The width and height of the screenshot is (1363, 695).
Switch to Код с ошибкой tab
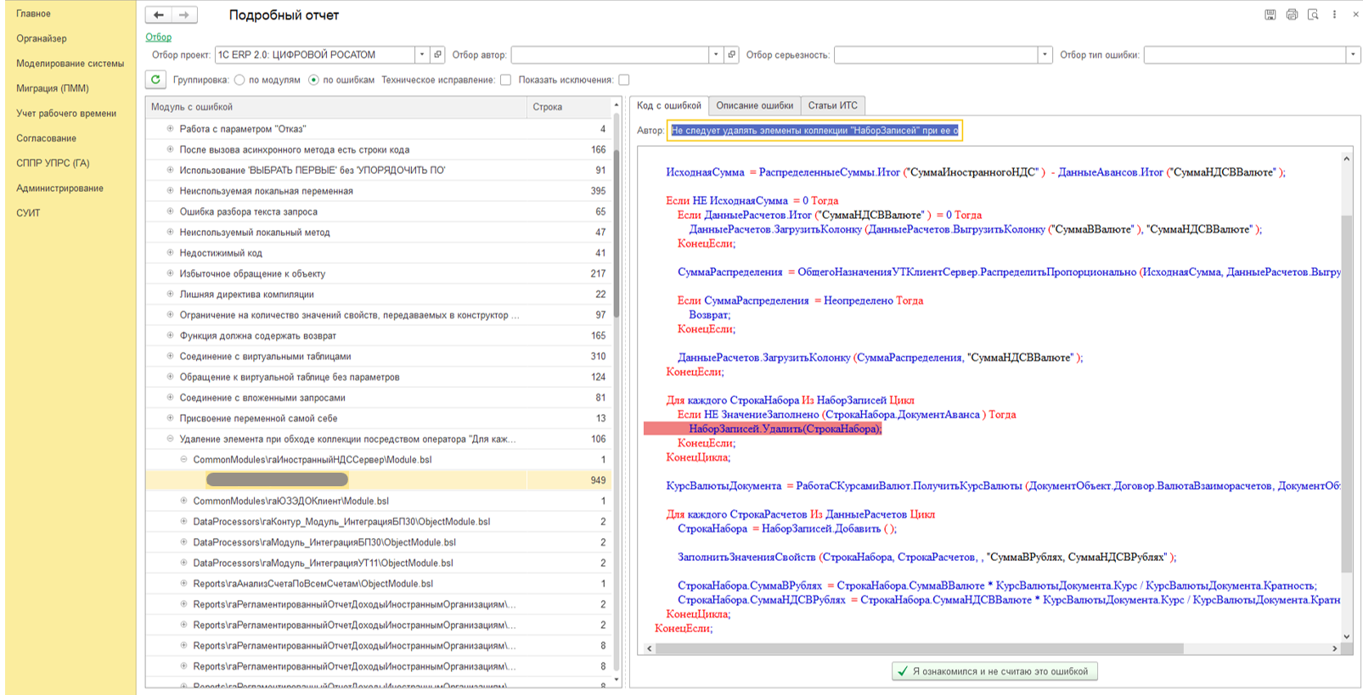tap(669, 105)
